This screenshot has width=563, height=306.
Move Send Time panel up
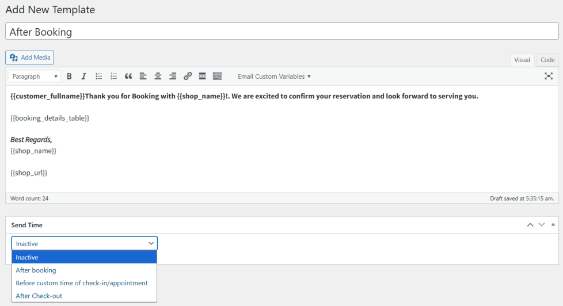530,225
